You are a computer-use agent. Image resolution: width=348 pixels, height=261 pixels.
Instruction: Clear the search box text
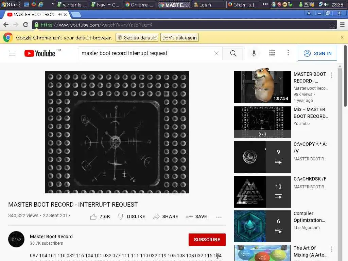[x=216, y=53]
